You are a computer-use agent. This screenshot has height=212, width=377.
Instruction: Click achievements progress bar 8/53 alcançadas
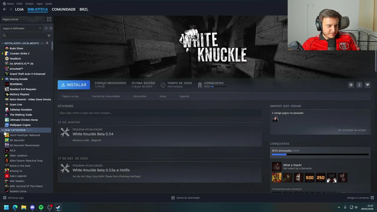tap(320, 154)
